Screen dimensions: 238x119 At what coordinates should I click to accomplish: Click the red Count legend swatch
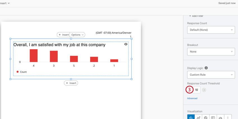(x=18, y=72)
